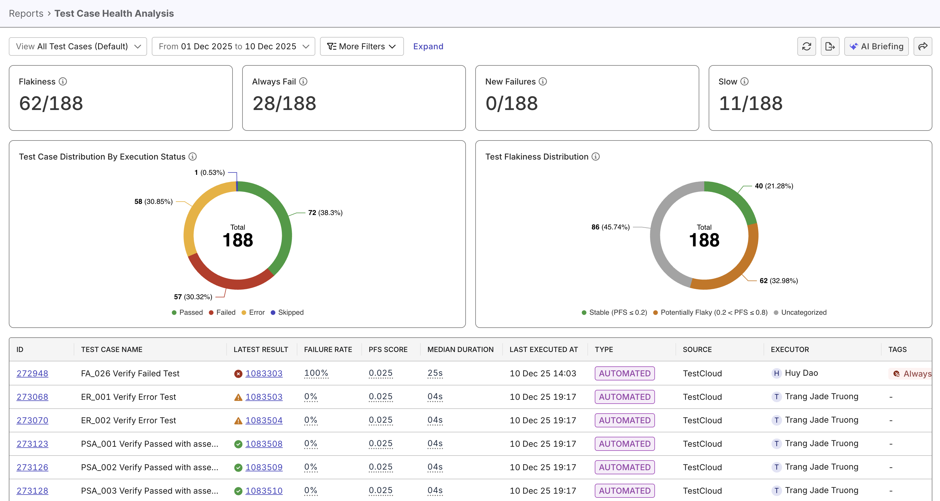Toggle the Skipped legend series
Viewport: 940px width, 501px height.
pyautogui.click(x=287, y=312)
